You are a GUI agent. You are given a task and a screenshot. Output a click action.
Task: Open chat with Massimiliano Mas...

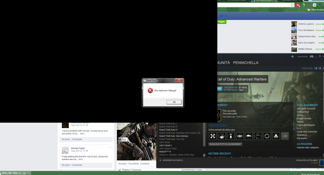point(307,36)
